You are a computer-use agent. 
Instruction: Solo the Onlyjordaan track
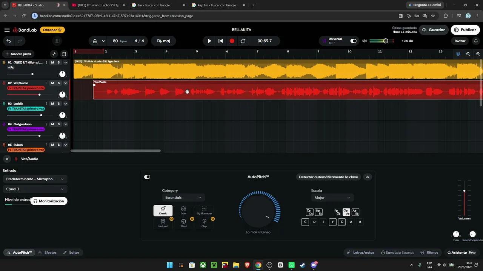pos(59,124)
